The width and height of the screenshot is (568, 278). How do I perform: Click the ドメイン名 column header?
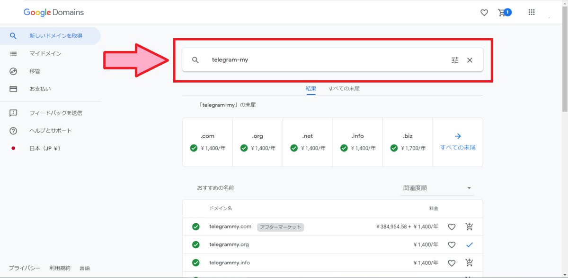pos(221,208)
